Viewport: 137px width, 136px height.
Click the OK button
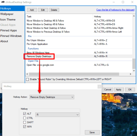[x=130, y=89]
